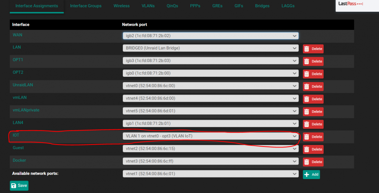Open the Docker network port dropdown

pyautogui.click(x=210, y=161)
